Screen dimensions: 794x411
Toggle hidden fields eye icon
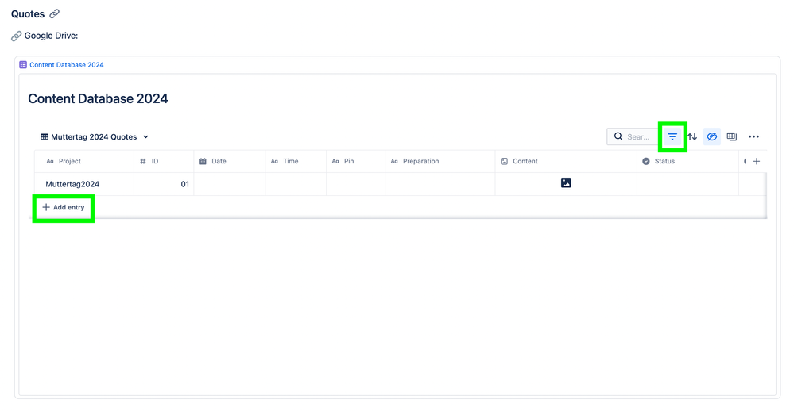pyautogui.click(x=712, y=136)
